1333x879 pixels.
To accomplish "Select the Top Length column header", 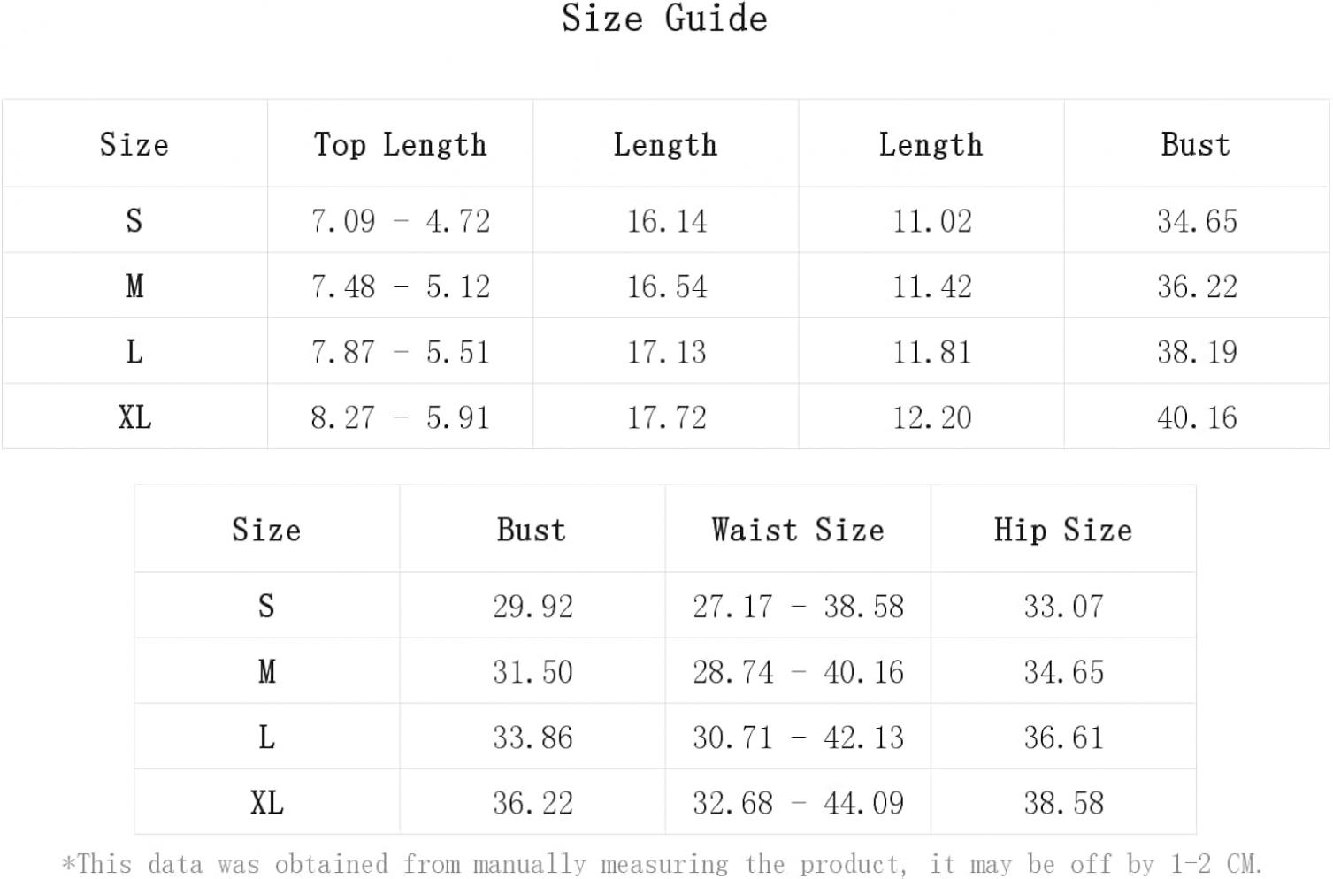I will point(400,144).
